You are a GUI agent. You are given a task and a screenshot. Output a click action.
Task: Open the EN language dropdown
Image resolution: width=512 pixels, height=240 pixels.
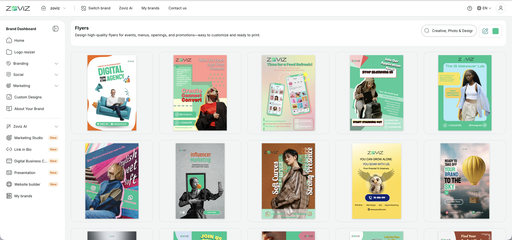click(487, 8)
